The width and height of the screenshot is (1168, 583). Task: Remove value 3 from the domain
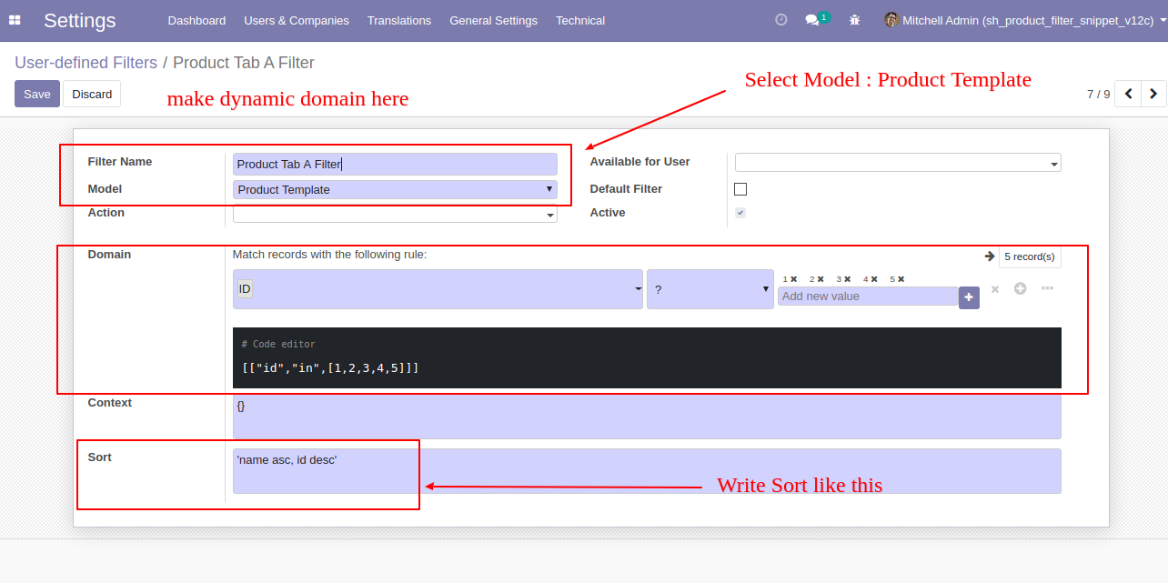pyautogui.click(x=848, y=279)
